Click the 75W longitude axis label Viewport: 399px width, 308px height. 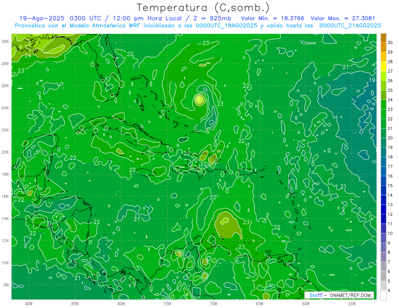point(167,304)
